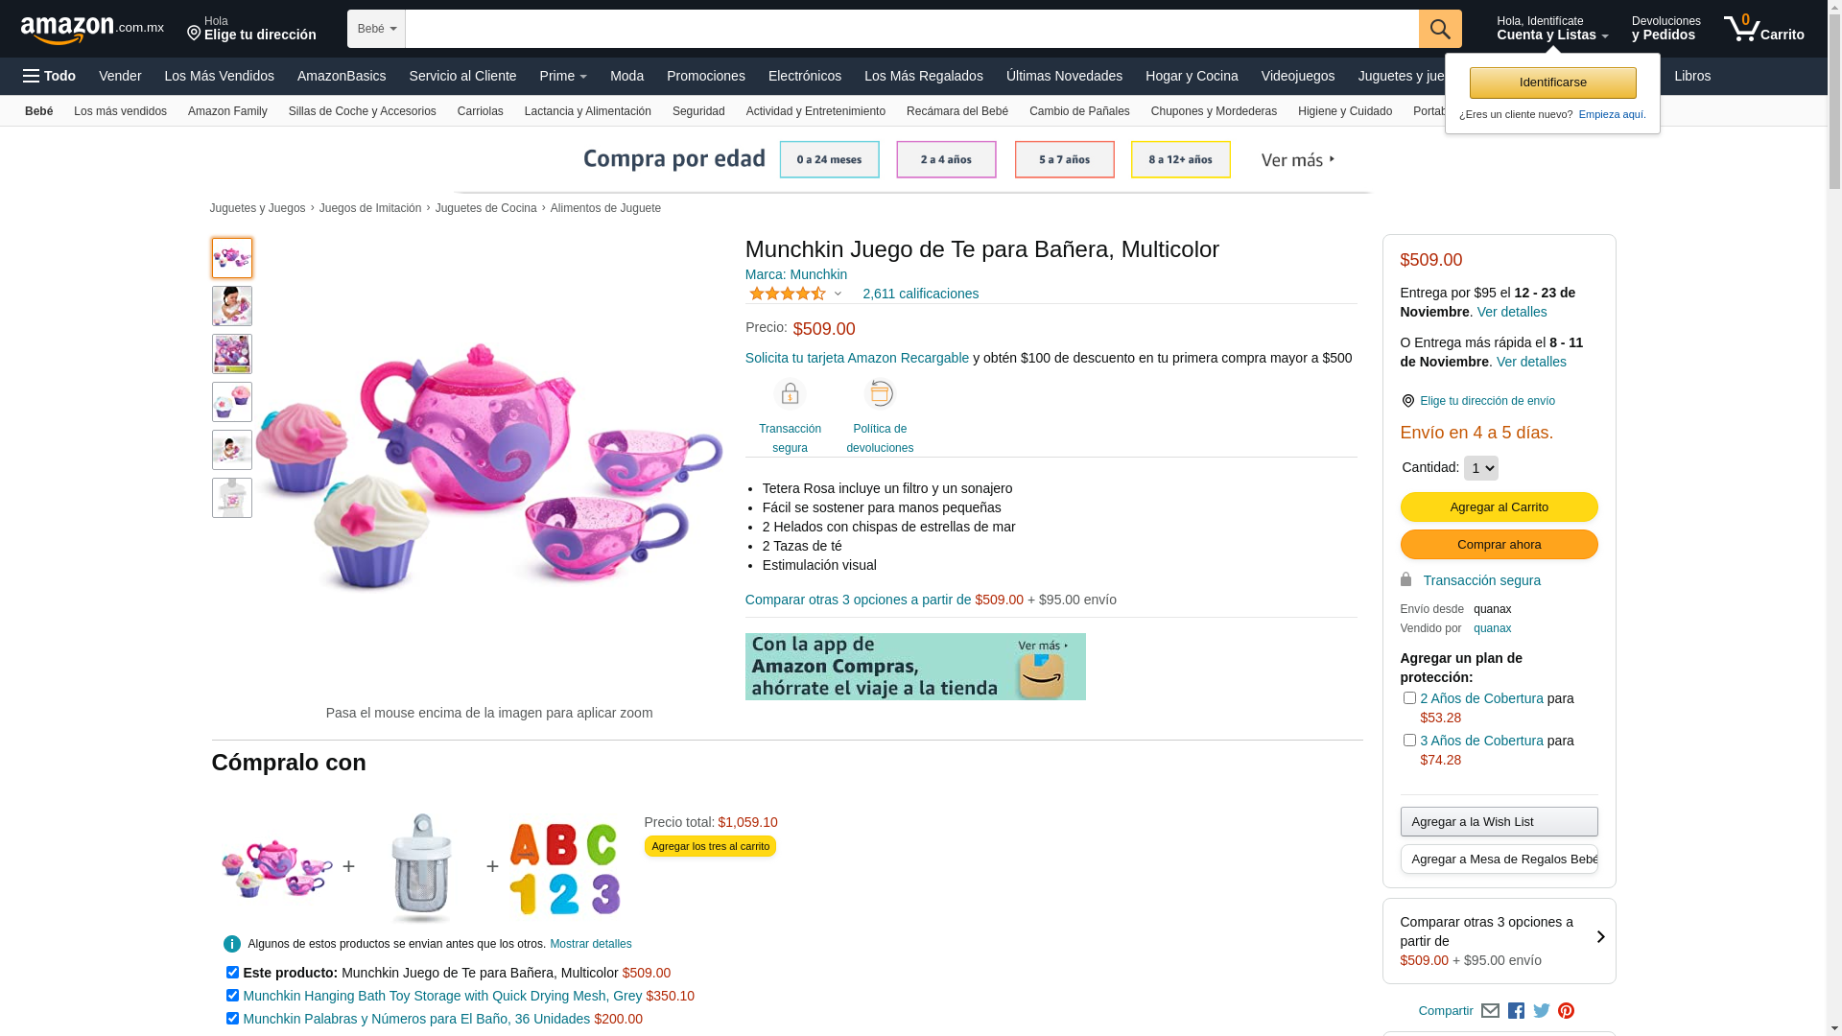Click the Agregar al Carrito button
The width and height of the screenshot is (1842, 1036).
tap(1499, 506)
